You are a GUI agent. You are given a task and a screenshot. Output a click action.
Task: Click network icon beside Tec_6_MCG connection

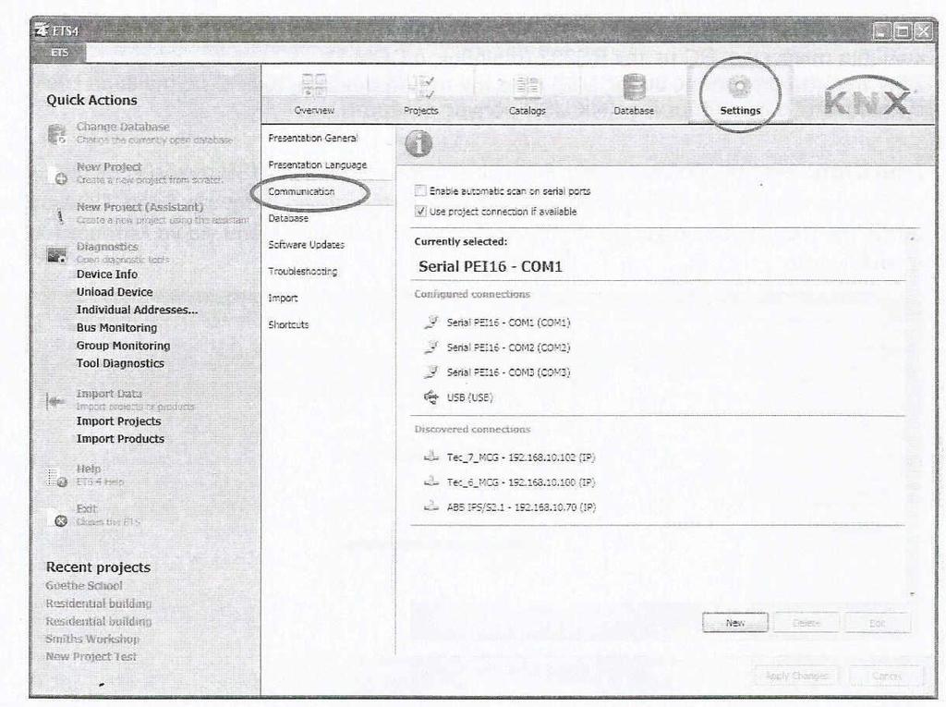tap(431, 481)
